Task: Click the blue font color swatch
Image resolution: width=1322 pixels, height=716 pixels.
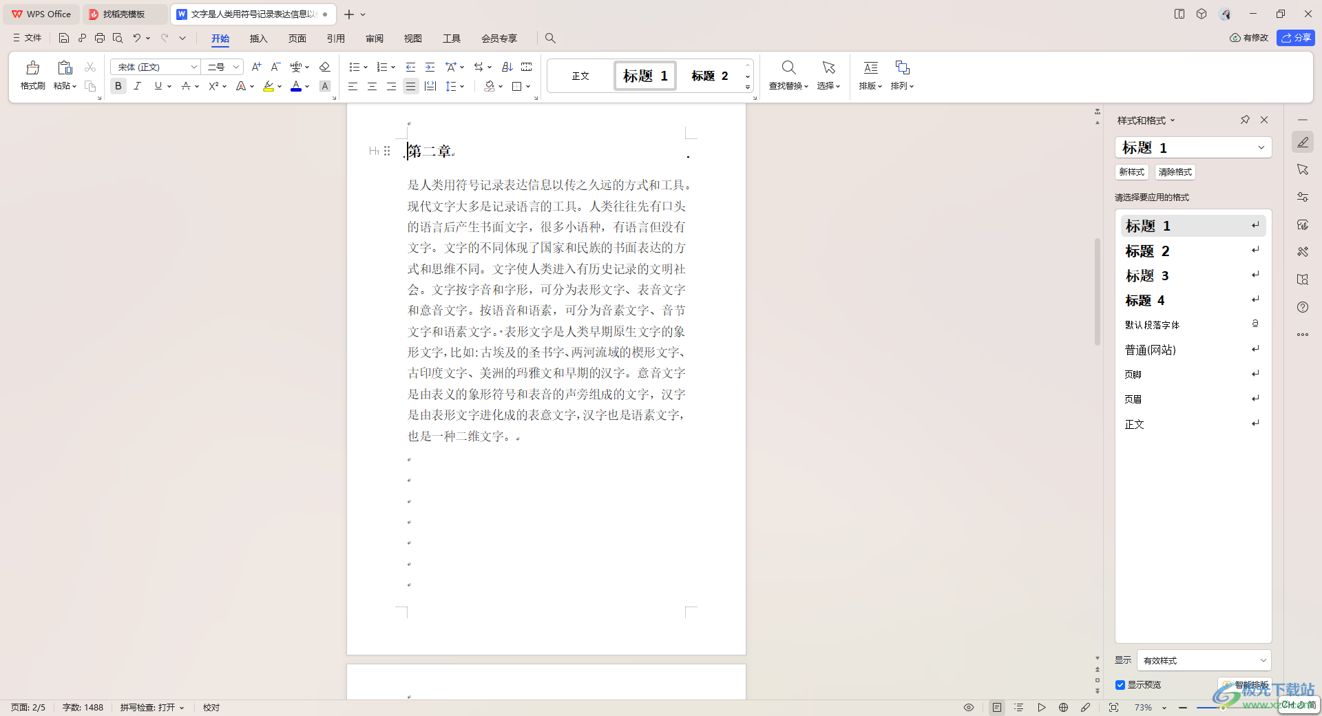Action: pyautogui.click(x=296, y=86)
